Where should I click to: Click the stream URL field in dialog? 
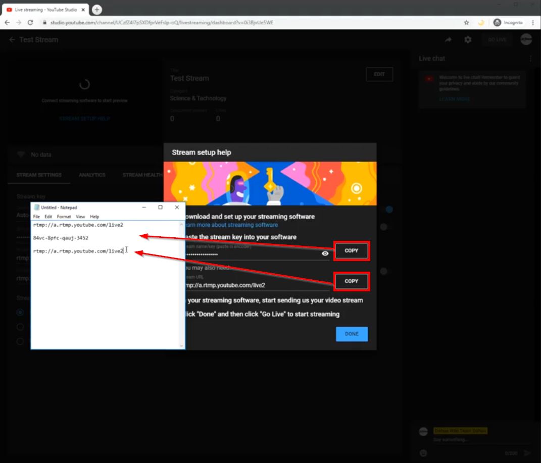point(257,285)
